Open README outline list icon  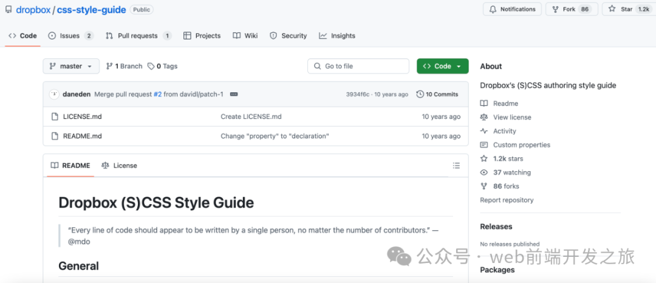pyautogui.click(x=456, y=166)
